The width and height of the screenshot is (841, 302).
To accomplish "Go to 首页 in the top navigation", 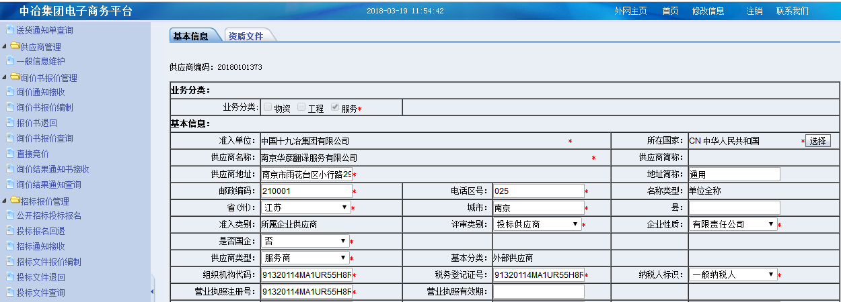I will (670, 11).
